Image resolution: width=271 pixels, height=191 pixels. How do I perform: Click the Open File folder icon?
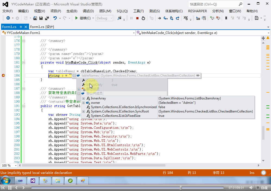pos(35,18)
